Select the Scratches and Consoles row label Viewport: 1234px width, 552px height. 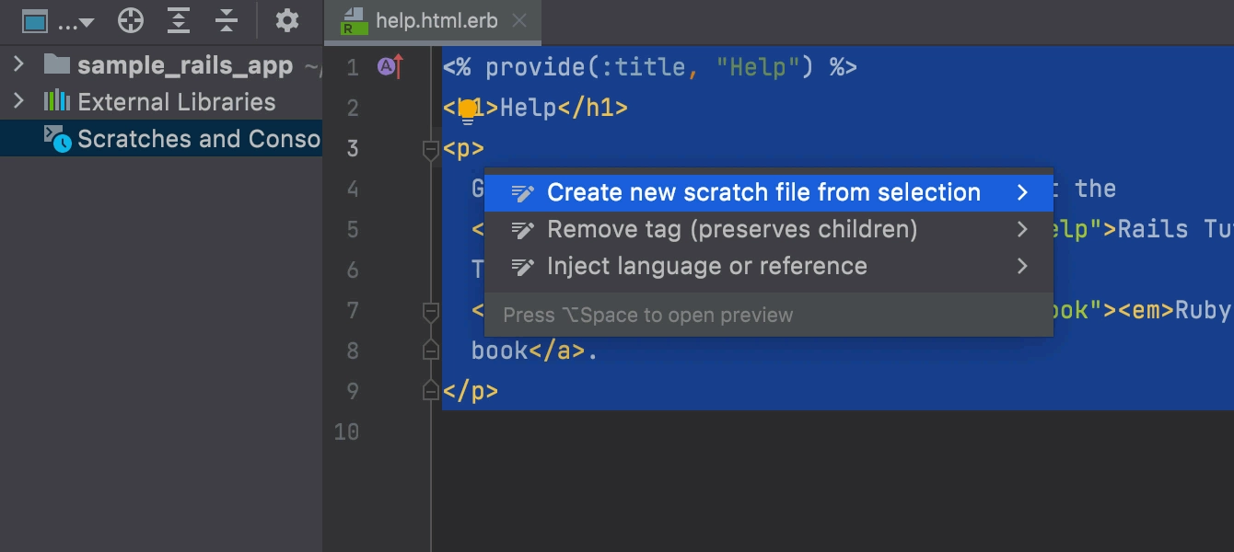tap(199, 139)
